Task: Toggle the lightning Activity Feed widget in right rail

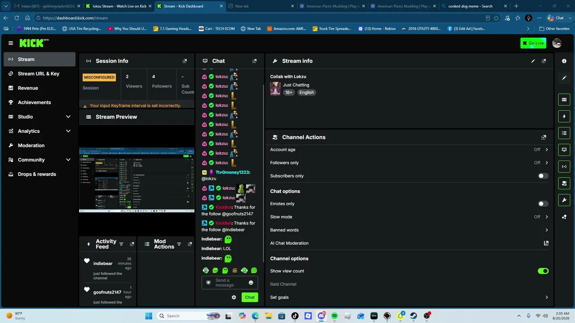Action: click(x=564, y=117)
